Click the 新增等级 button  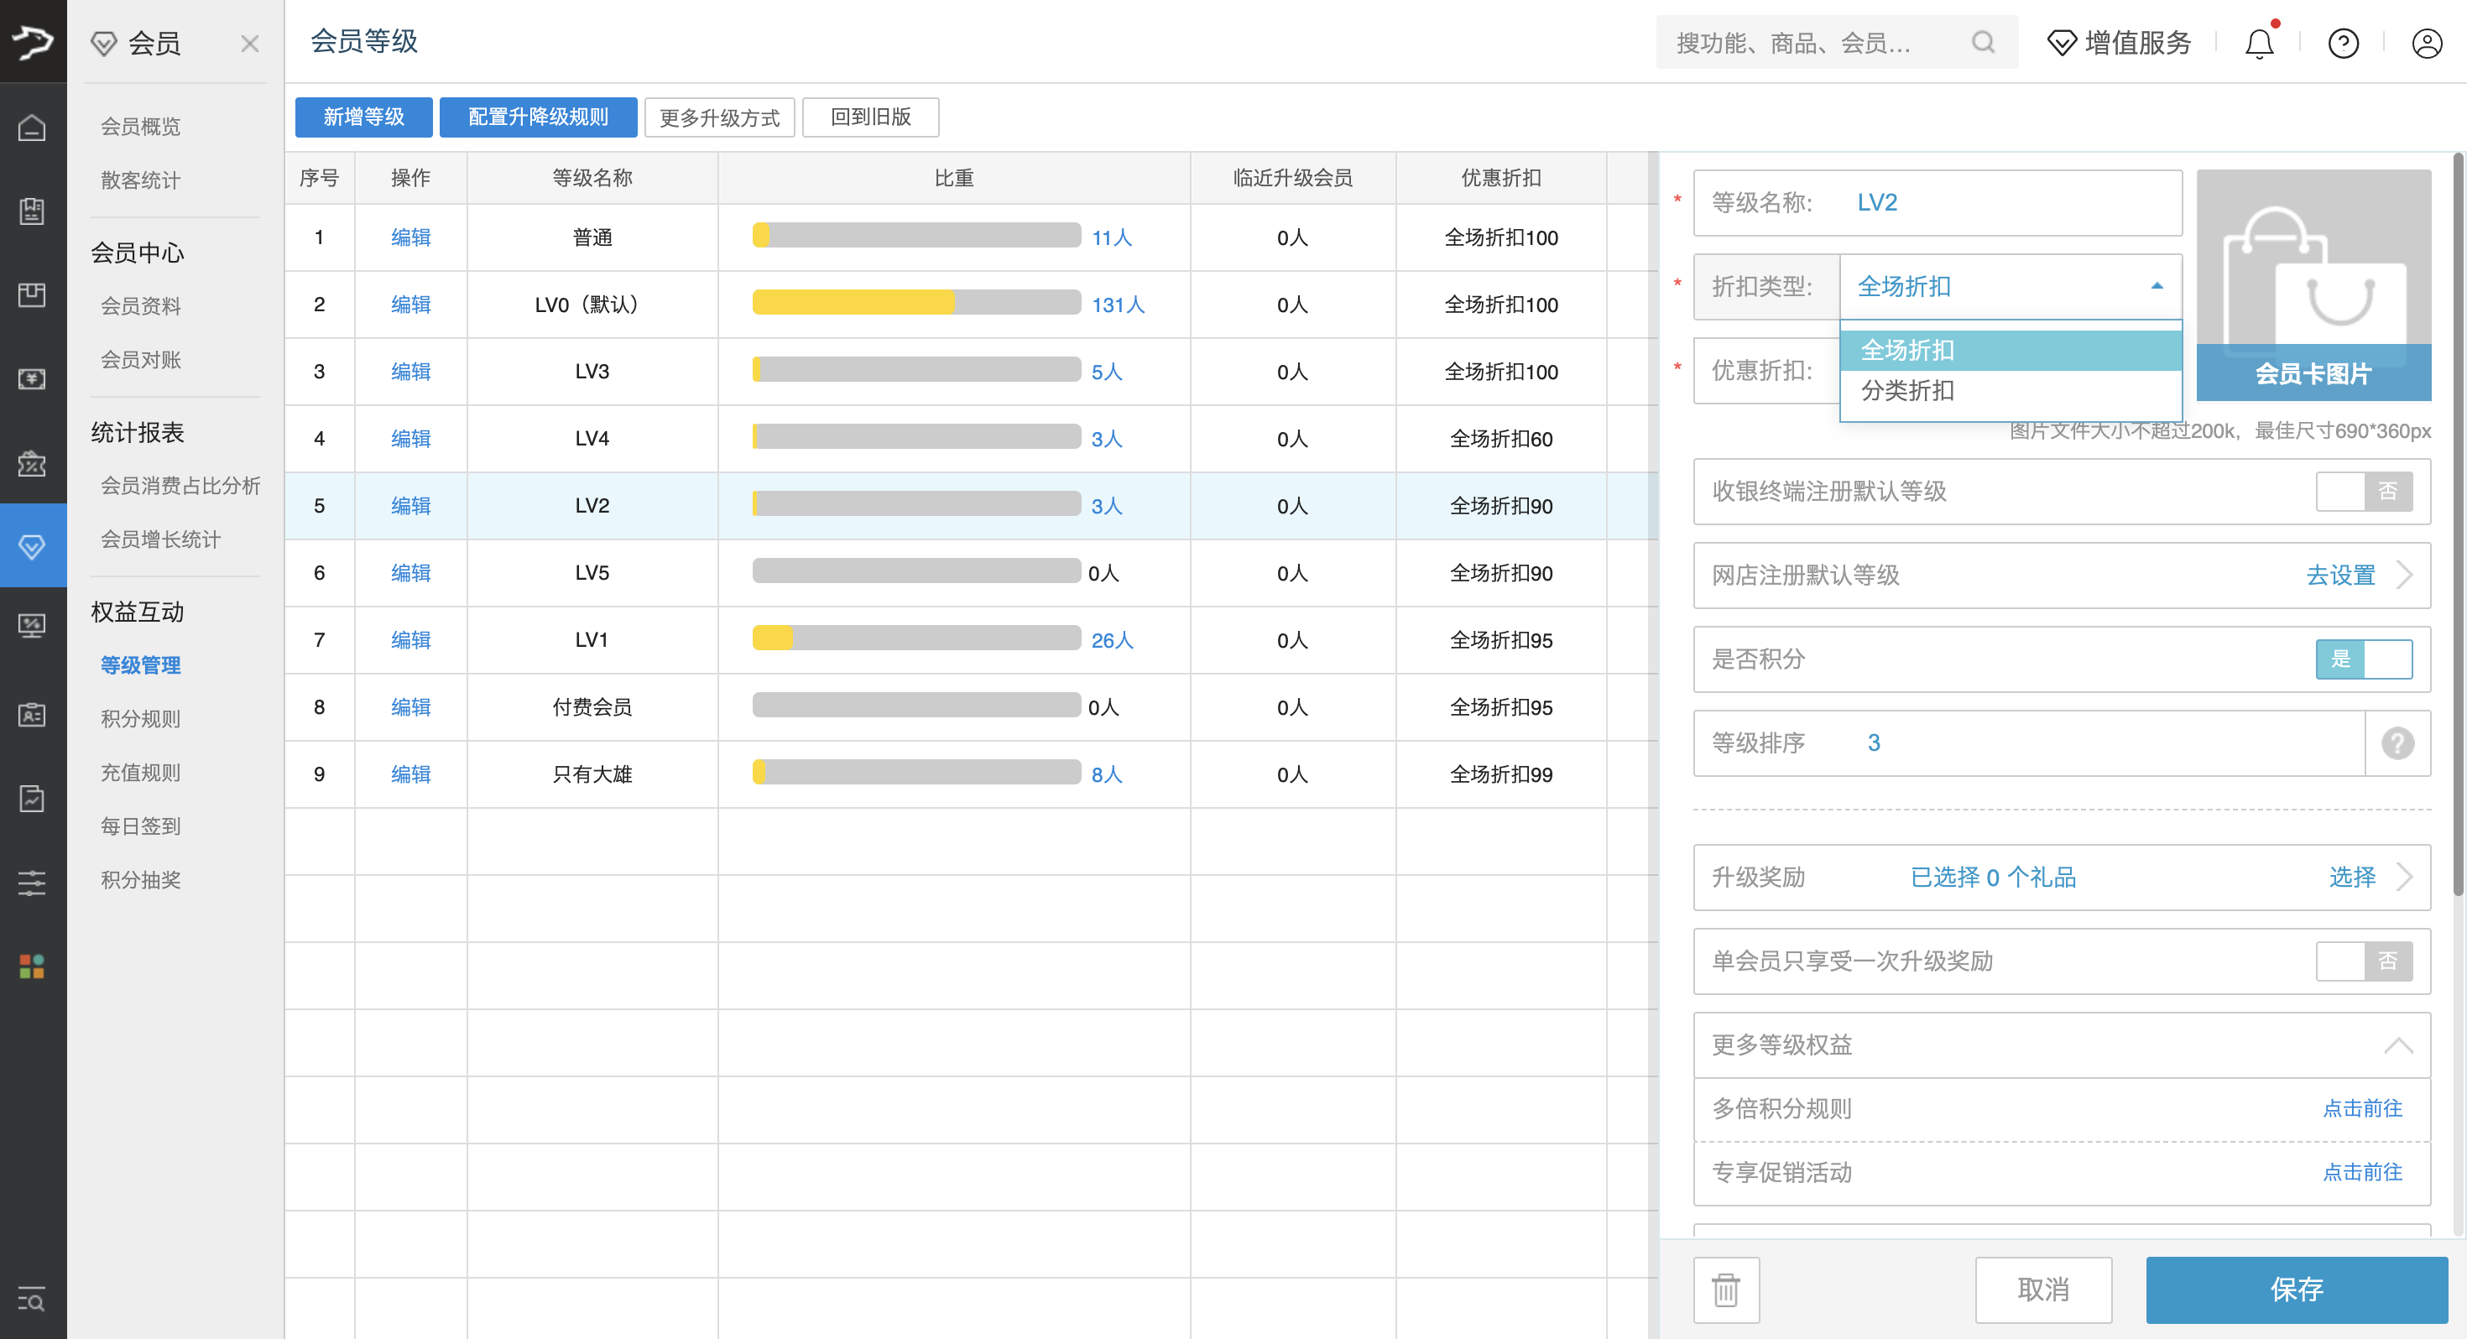click(x=364, y=117)
